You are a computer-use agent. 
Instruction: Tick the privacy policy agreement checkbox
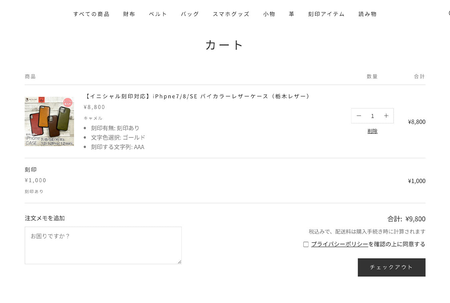[x=306, y=244]
